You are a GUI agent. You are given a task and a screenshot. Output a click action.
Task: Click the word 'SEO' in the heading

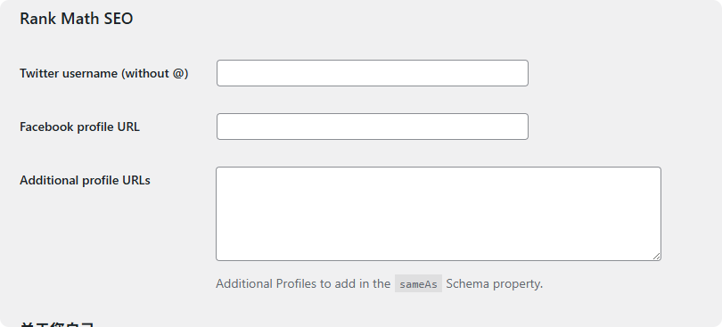click(x=119, y=19)
